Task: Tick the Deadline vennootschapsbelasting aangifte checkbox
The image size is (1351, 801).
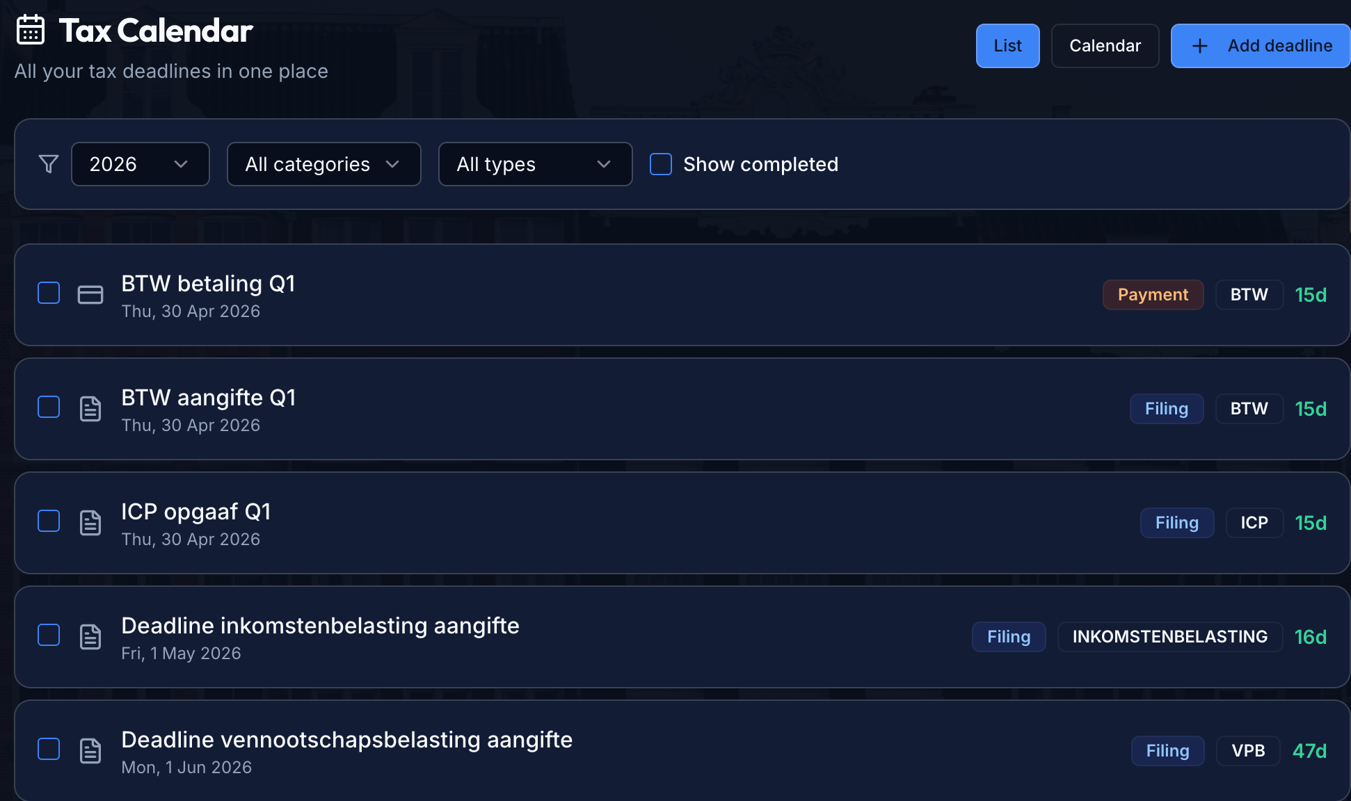Action: tap(49, 749)
